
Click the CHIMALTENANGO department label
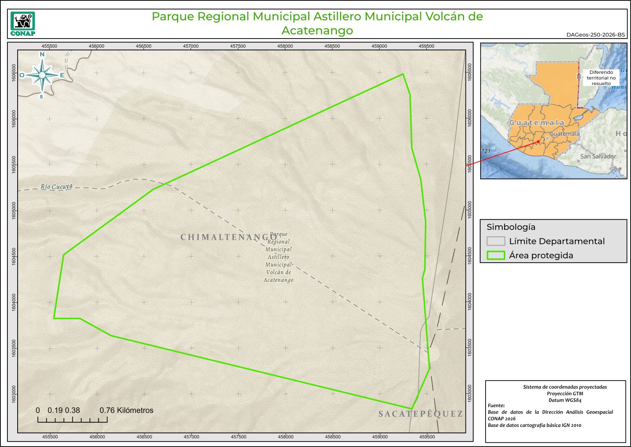[229, 237]
